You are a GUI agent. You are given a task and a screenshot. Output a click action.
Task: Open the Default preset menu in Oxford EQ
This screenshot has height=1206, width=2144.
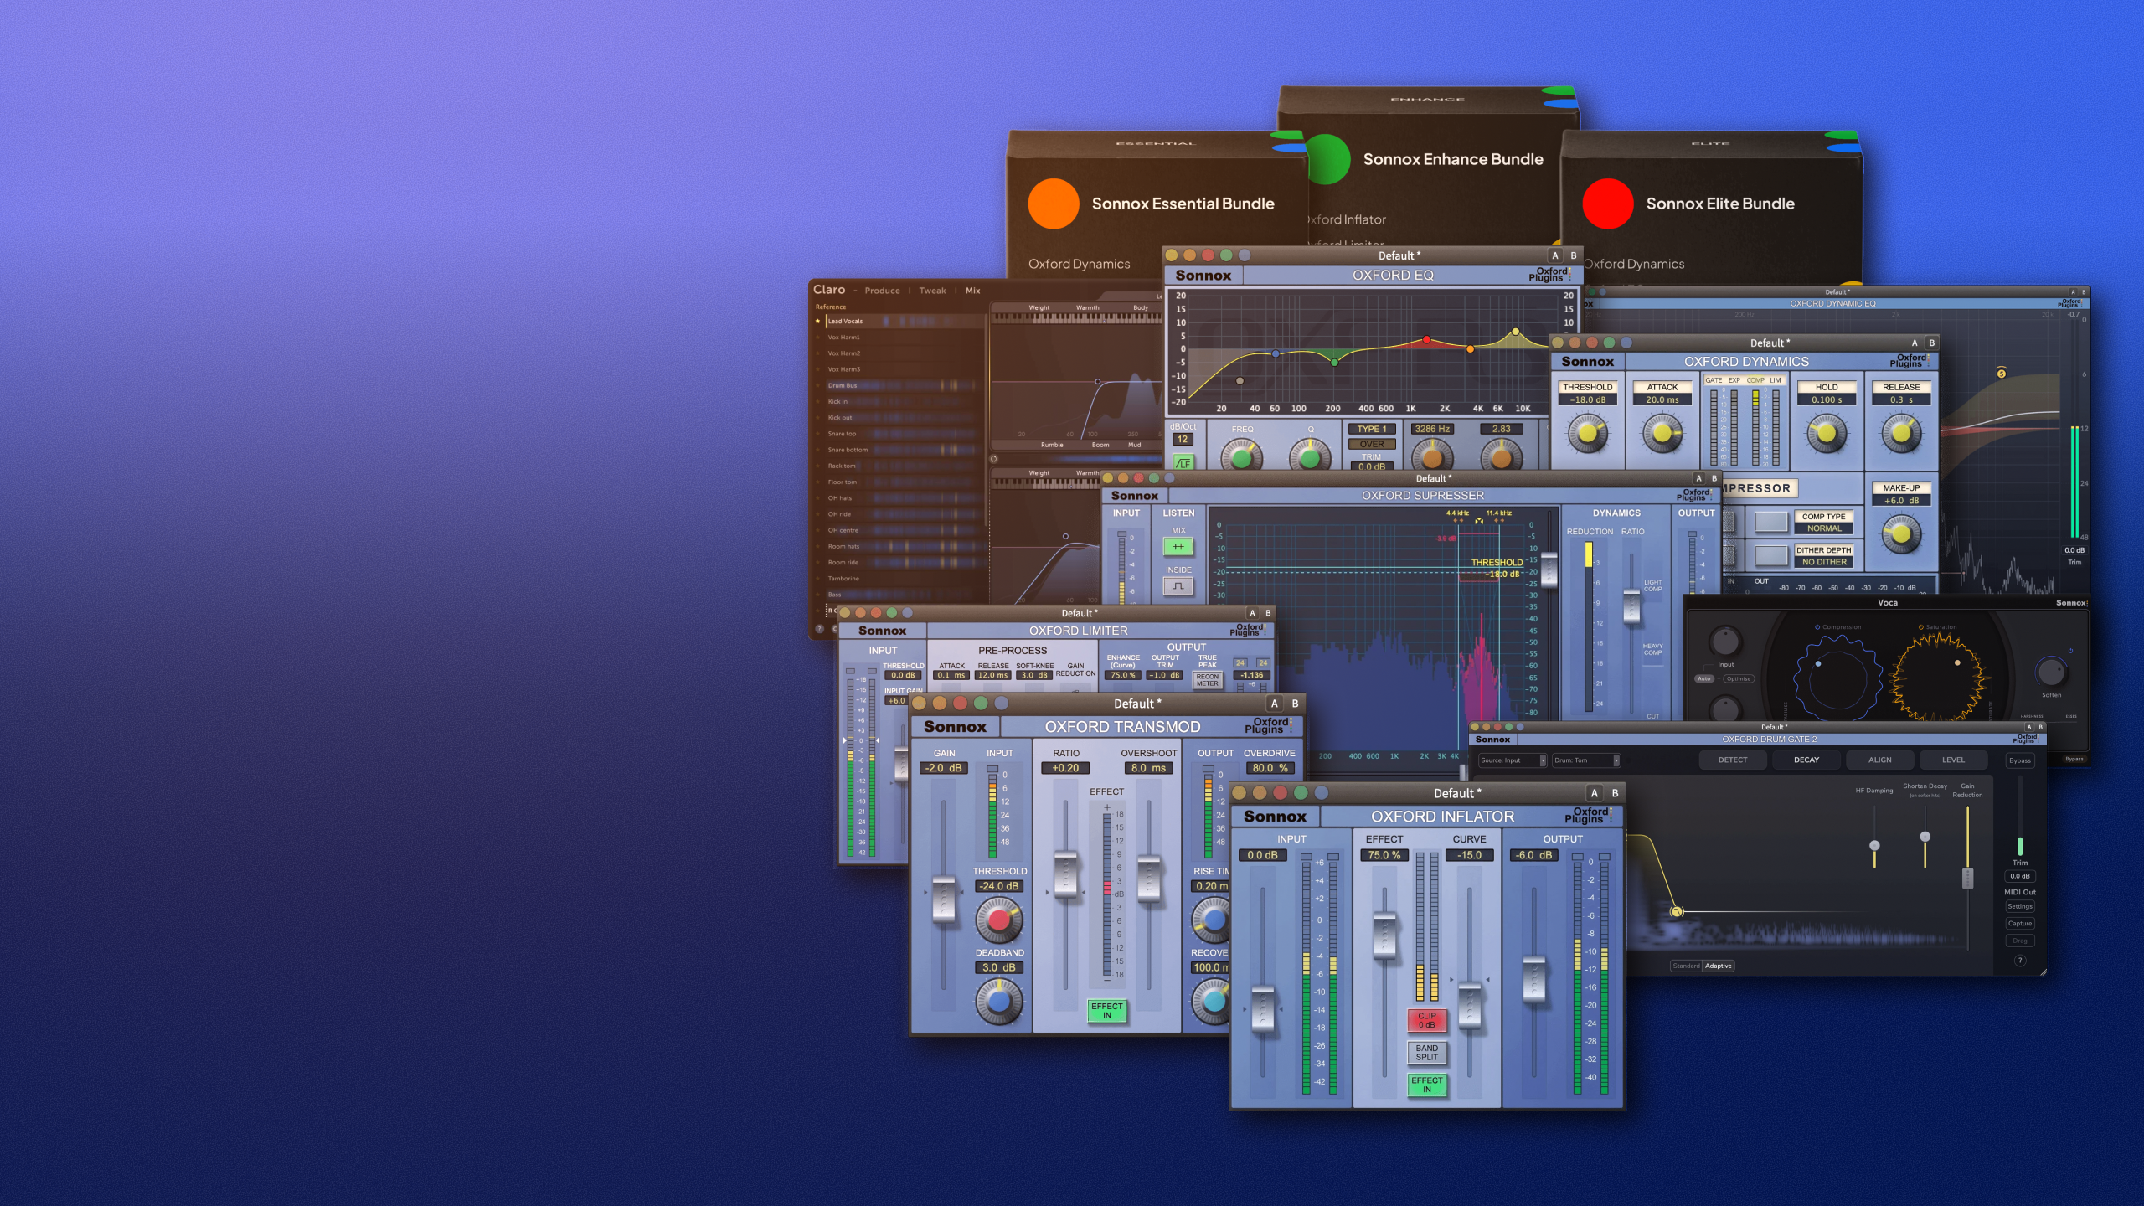pos(1399,255)
